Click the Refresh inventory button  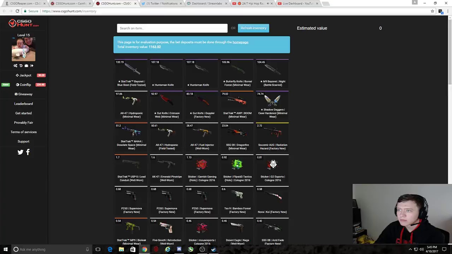point(253,28)
